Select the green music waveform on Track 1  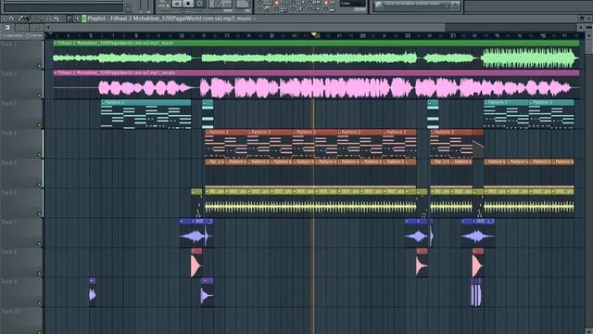(x=316, y=58)
